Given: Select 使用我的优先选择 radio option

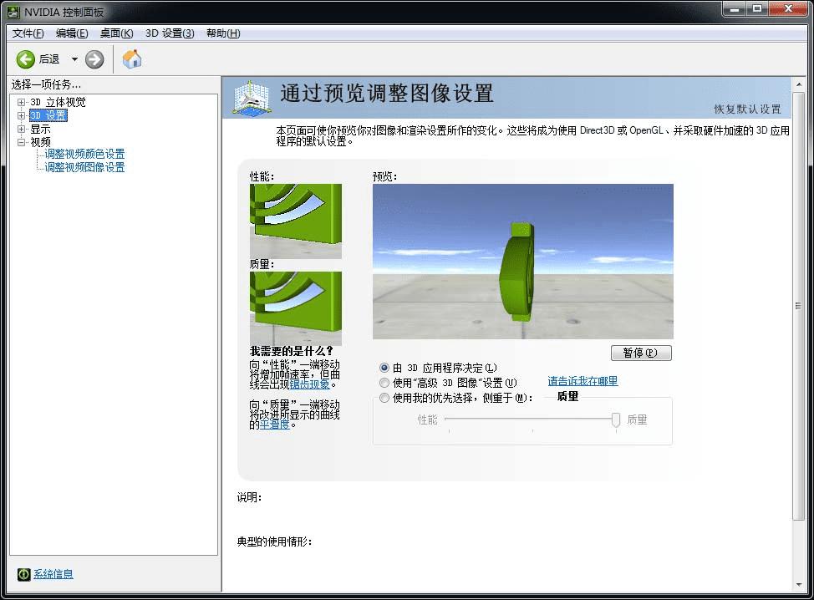Looking at the screenshot, I should coord(384,398).
